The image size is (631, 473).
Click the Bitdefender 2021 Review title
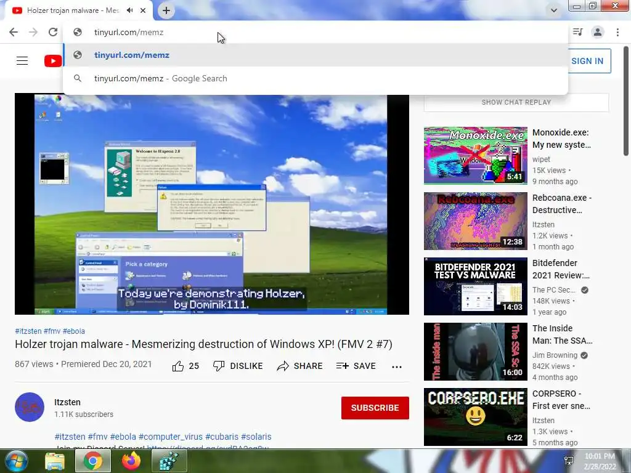tap(561, 269)
